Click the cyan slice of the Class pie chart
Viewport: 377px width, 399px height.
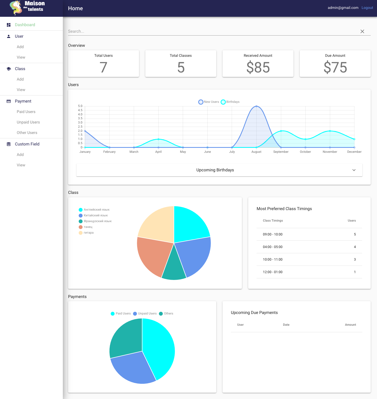(x=189, y=225)
